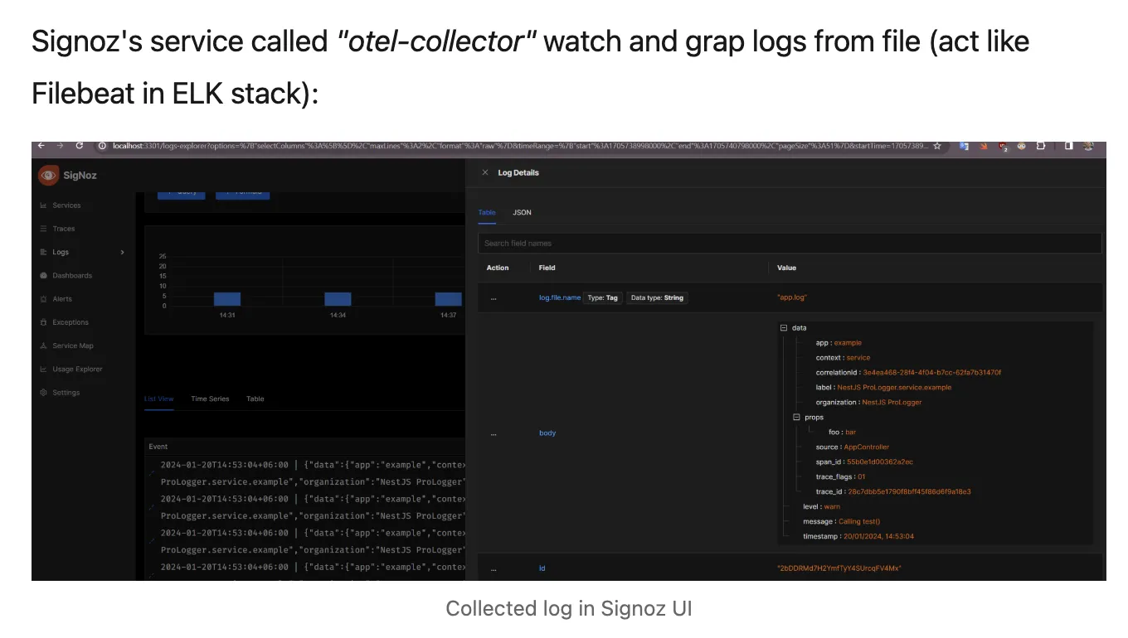Expand the Logs submenu chevron
Viewport: 1128px width, 638px height.
[x=122, y=252]
